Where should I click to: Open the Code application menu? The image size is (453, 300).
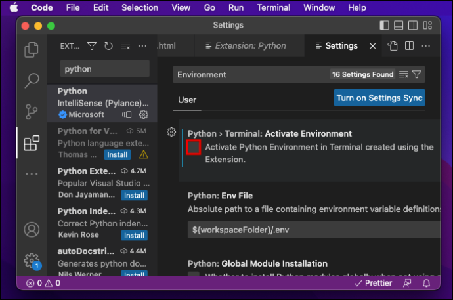(x=42, y=7)
